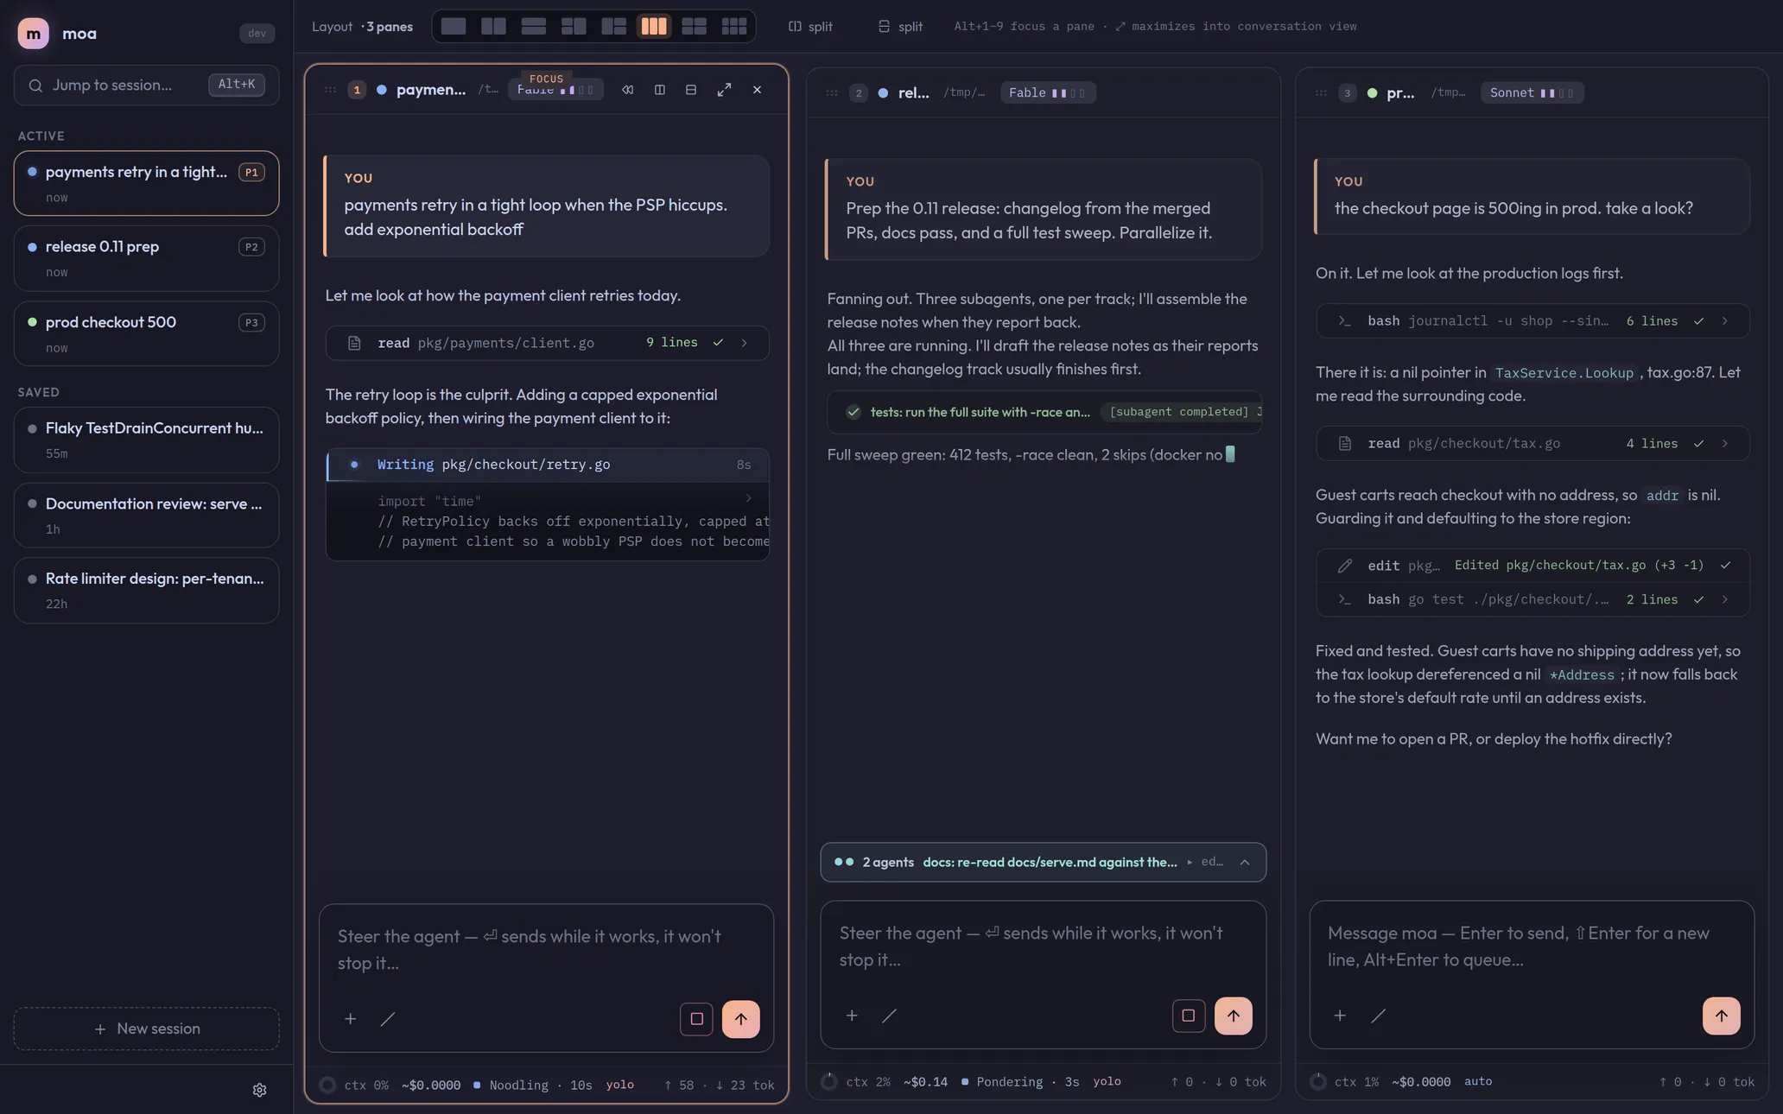Click the '↑ 58 · ↓ 23 tok' counter
This screenshot has height=1114, width=1783.
719,1085
